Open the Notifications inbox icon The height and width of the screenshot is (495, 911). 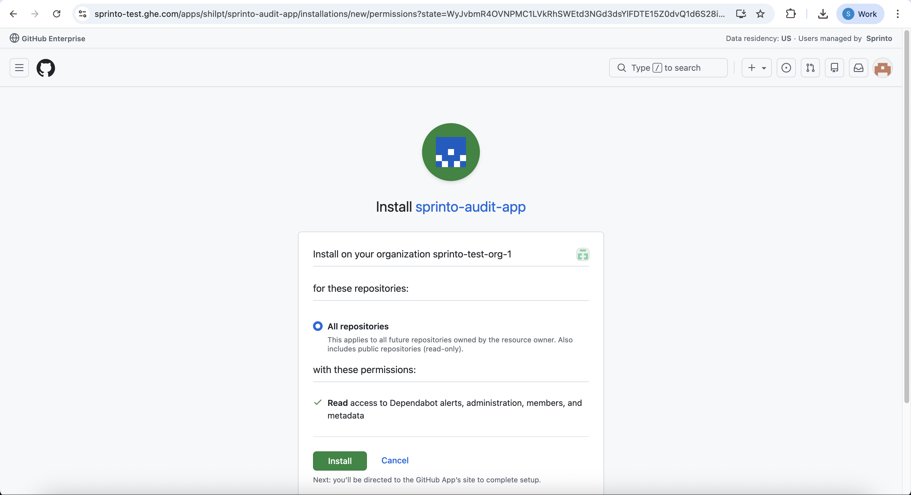point(858,67)
